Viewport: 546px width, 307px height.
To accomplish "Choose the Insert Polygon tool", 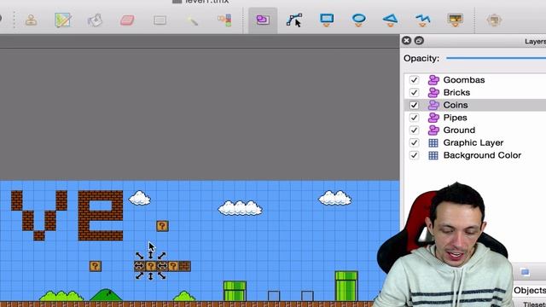I will tap(391, 20).
